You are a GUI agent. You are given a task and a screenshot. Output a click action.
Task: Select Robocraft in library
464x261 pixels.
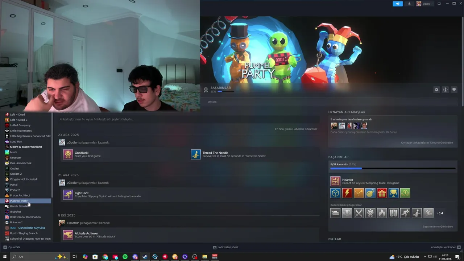point(16,222)
